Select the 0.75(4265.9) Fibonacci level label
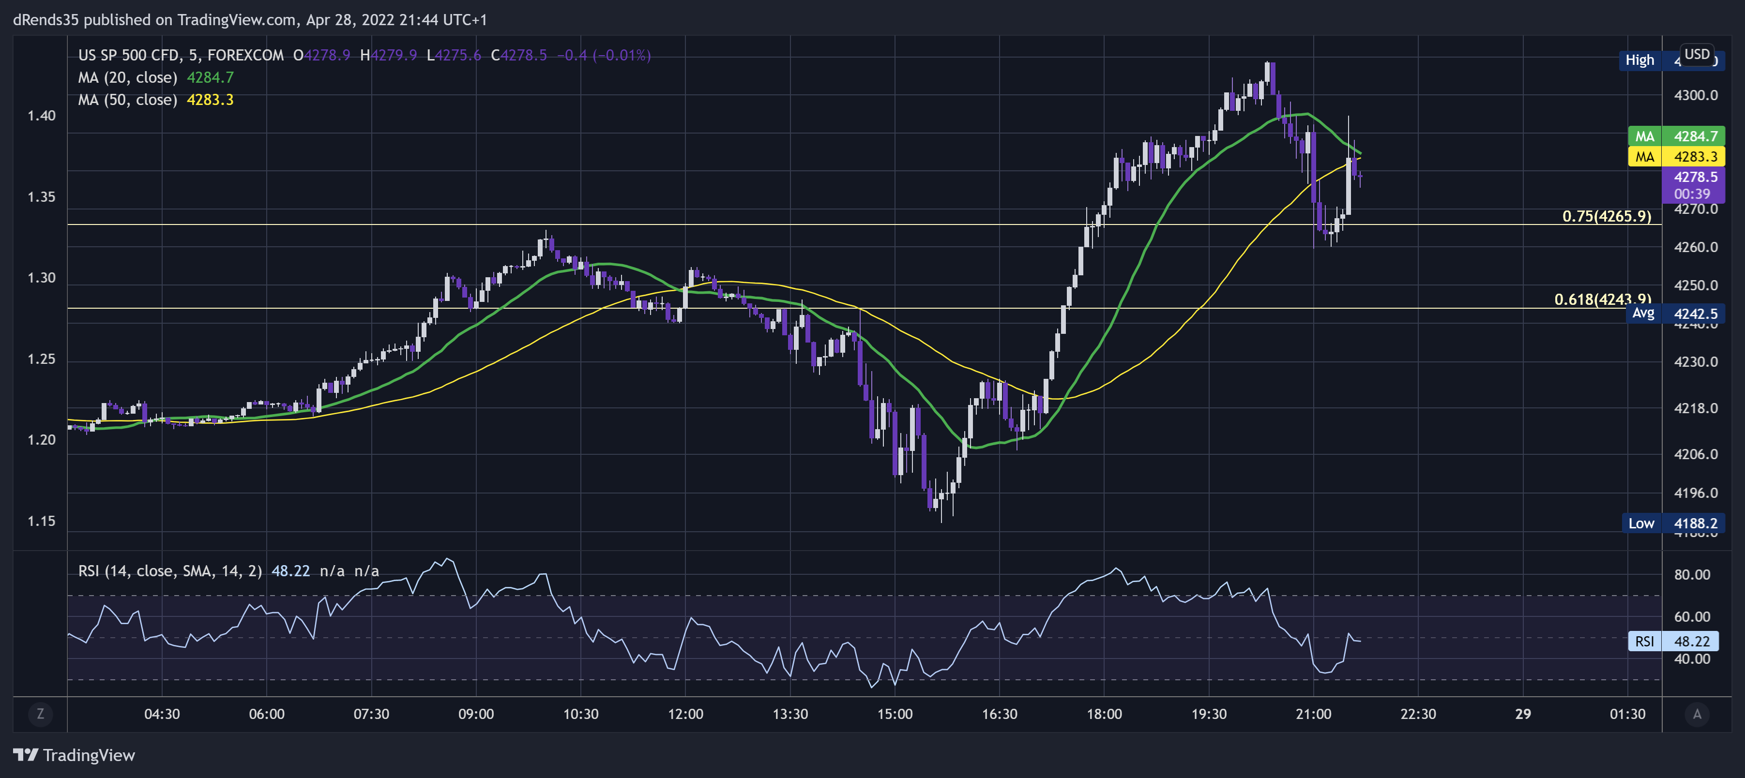Image resolution: width=1745 pixels, height=778 pixels. (x=1607, y=216)
